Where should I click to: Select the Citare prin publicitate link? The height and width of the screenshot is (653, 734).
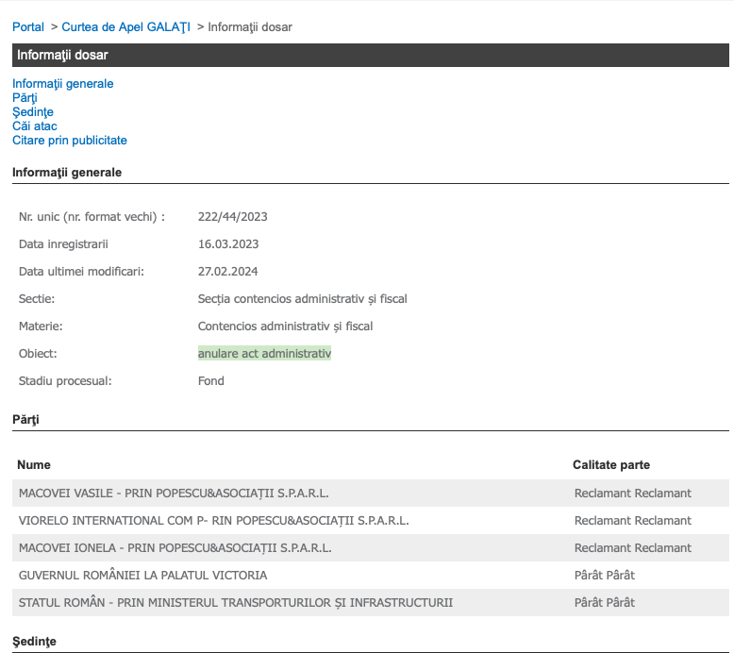[70, 141]
